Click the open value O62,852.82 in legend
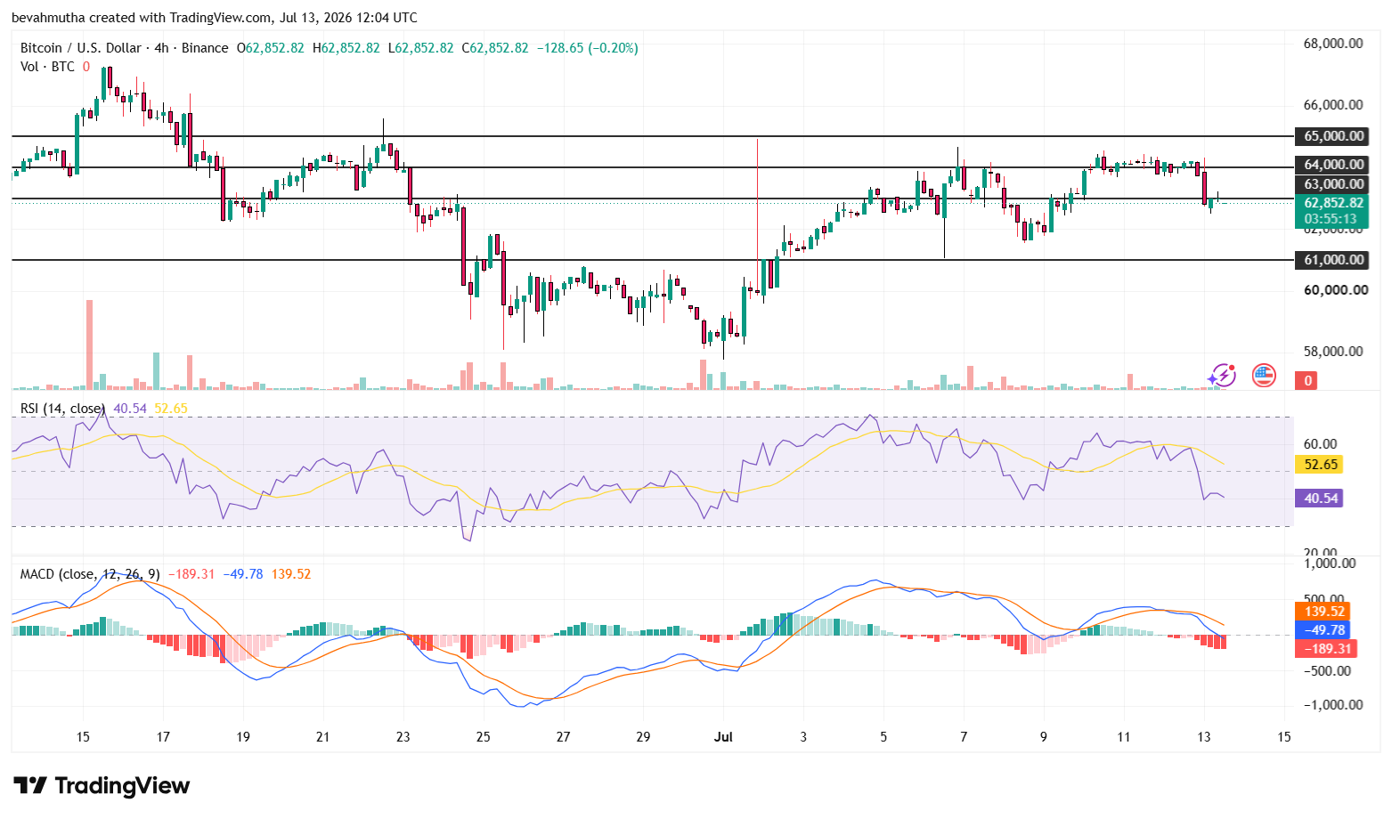The image size is (1392, 819). coord(270,48)
